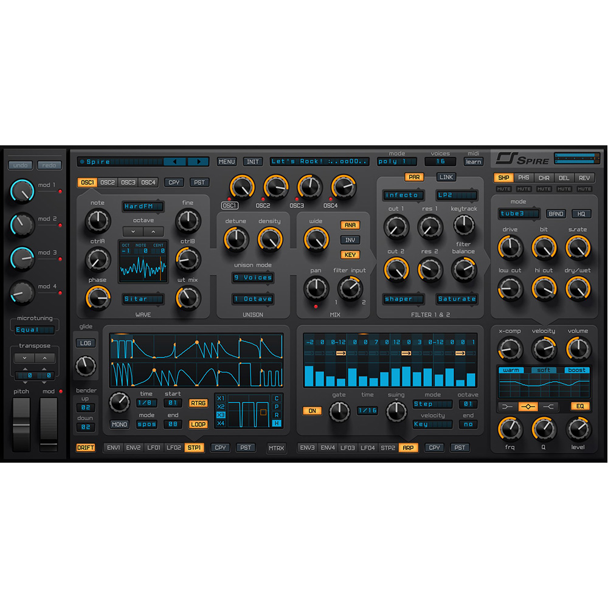Click the OSC1 mixer level knob

click(242, 187)
